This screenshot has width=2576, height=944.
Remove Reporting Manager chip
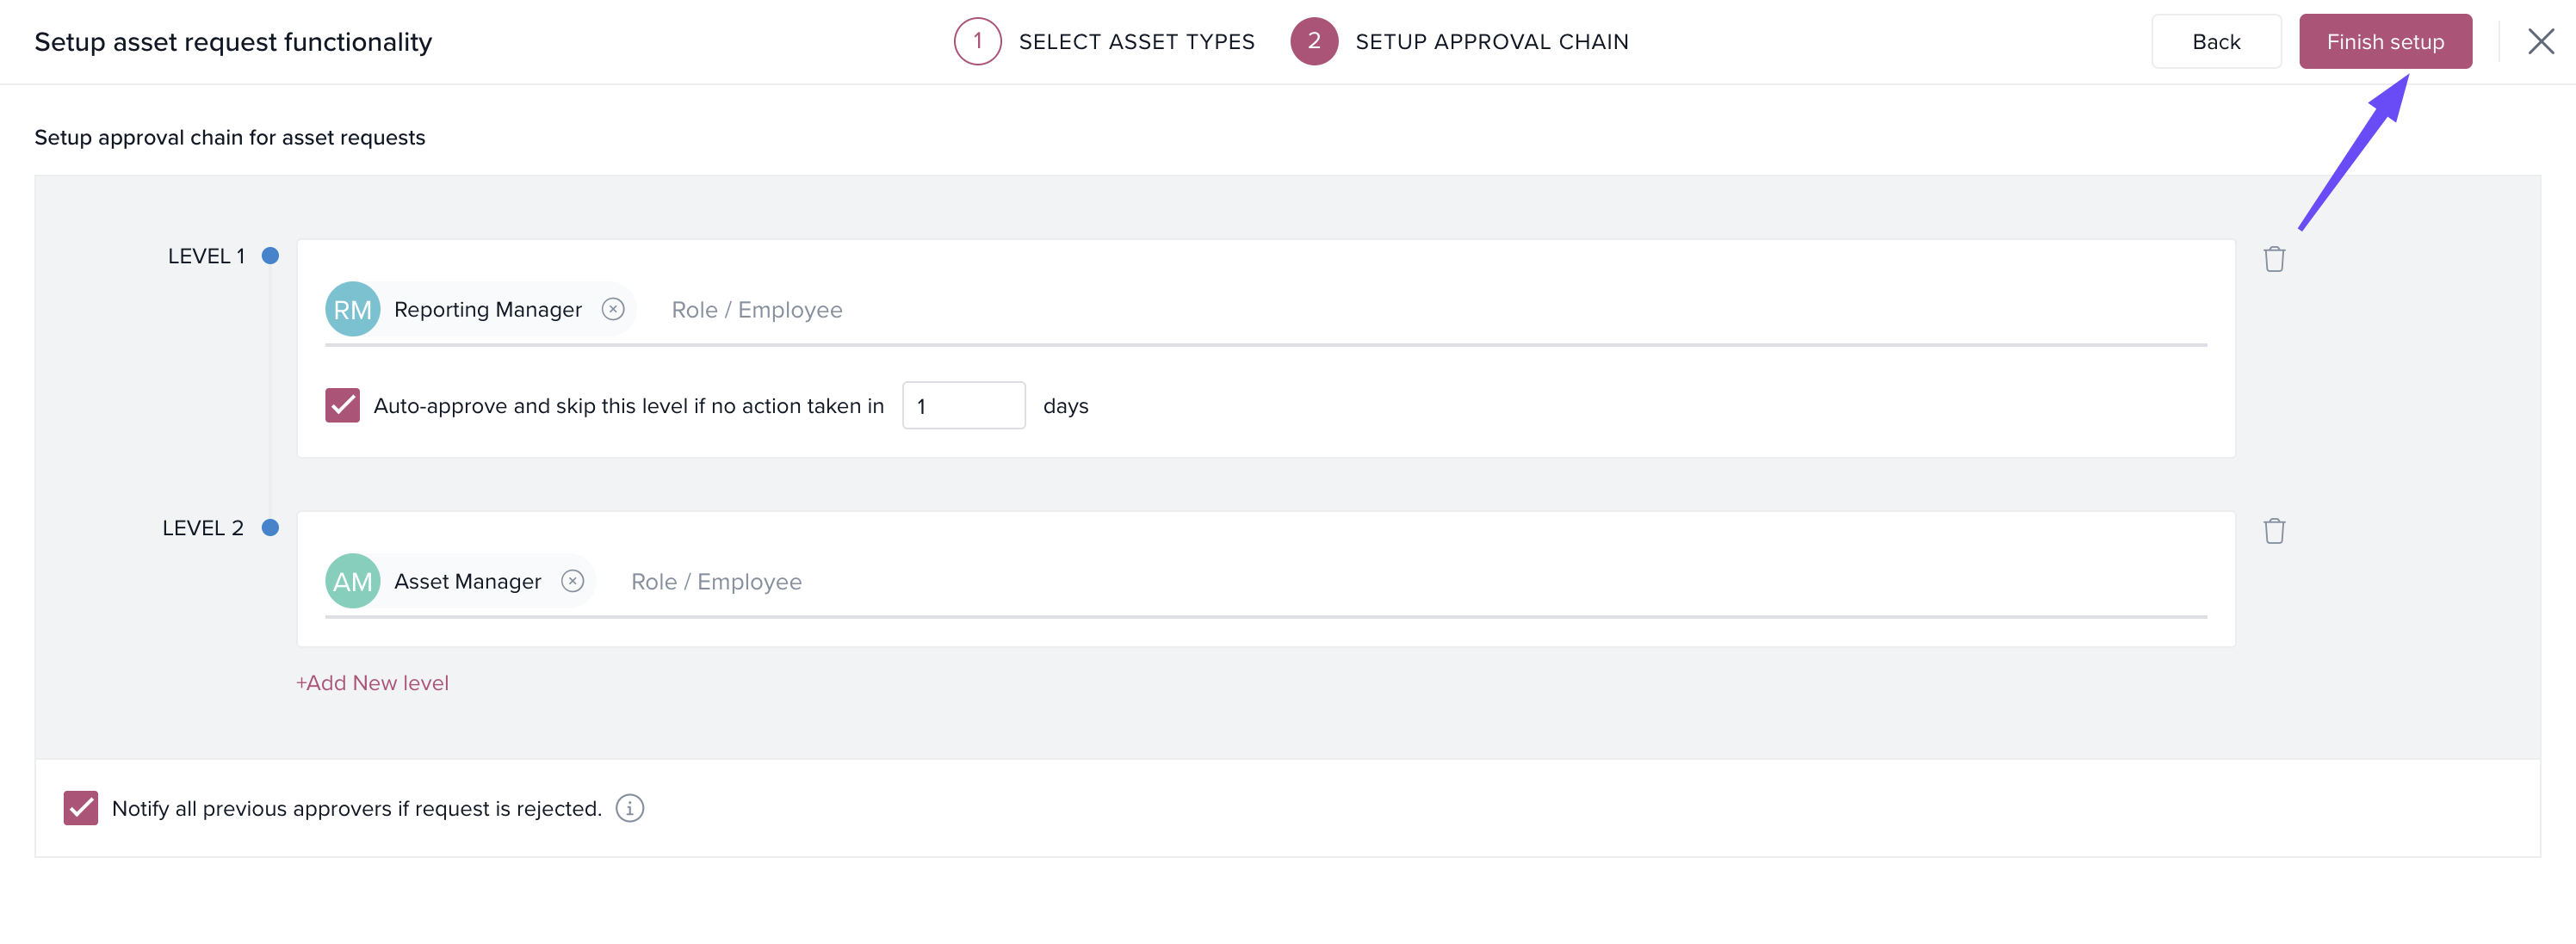click(x=613, y=309)
